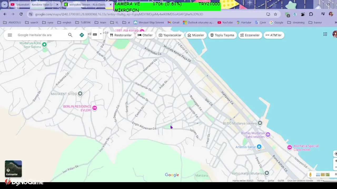337x189 pixels.
Task: Open the Gmail bookmark
Action: [x=174, y=23]
